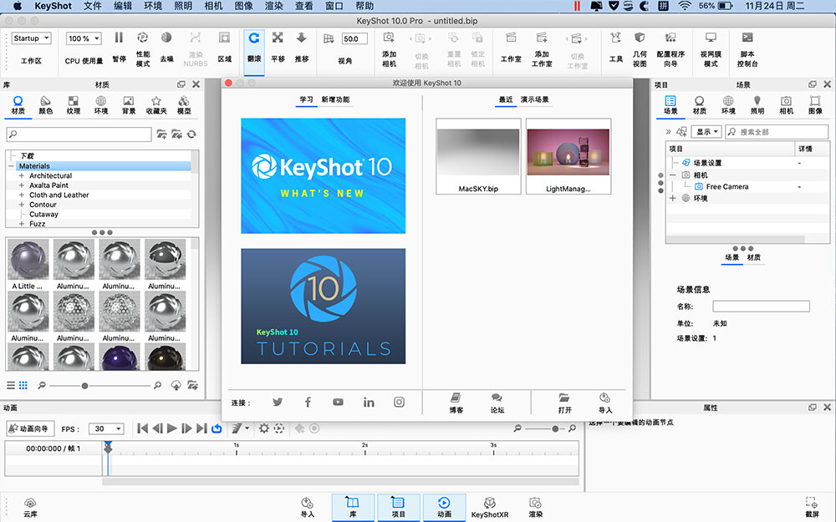Open the 帮助 menu in the menu bar
Image resolution: width=836 pixels, height=522 pixels.
click(364, 6)
